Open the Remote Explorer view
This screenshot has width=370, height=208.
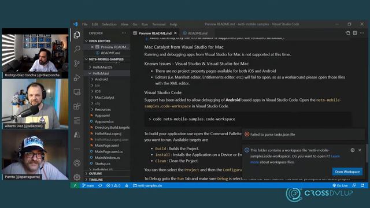[x=77, y=92]
